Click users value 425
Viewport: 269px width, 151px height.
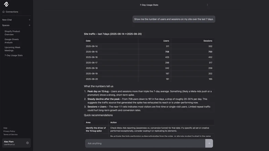click(x=167, y=57)
